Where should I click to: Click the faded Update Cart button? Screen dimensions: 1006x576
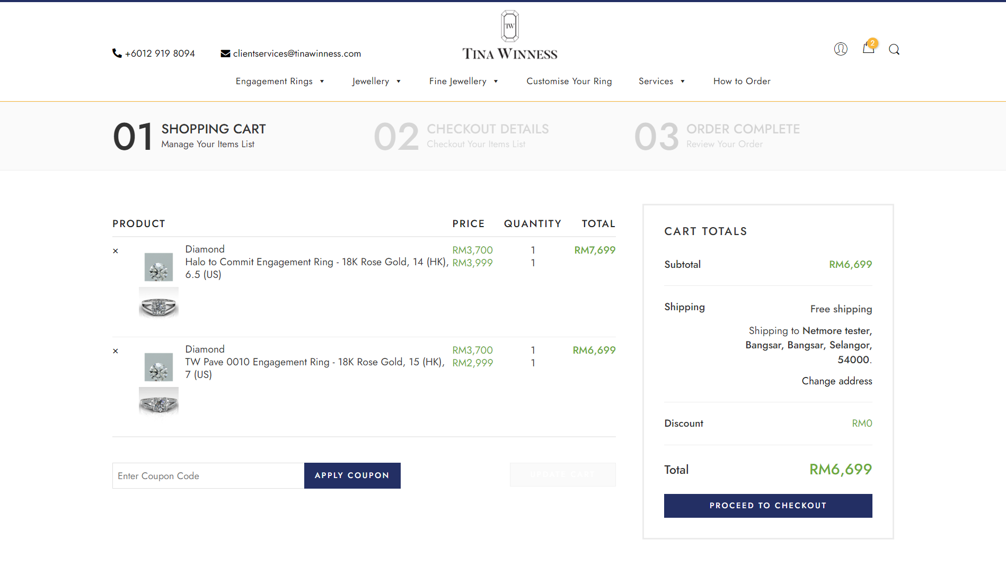tap(563, 474)
